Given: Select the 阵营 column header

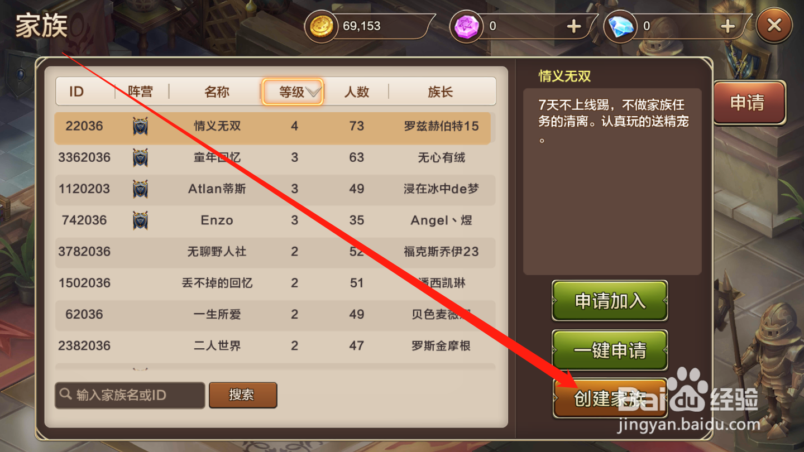Looking at the screenshot, I should click(140, 92).
